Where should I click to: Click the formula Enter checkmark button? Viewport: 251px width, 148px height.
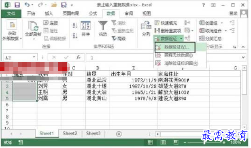tap(66, 57)
